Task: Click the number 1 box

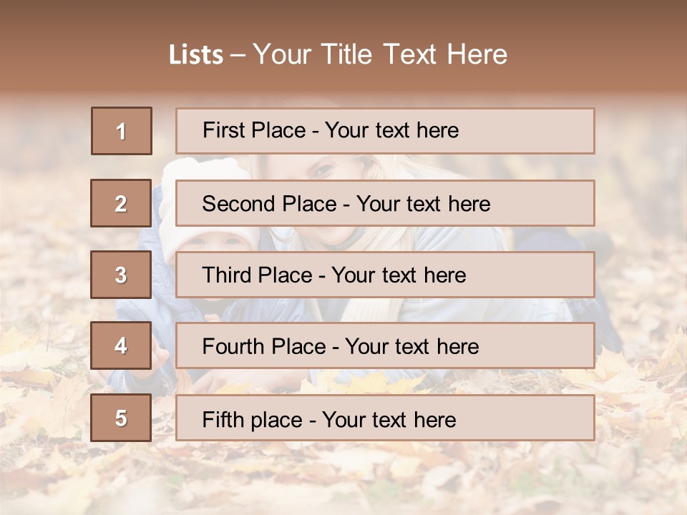Action: click(122, 131)
